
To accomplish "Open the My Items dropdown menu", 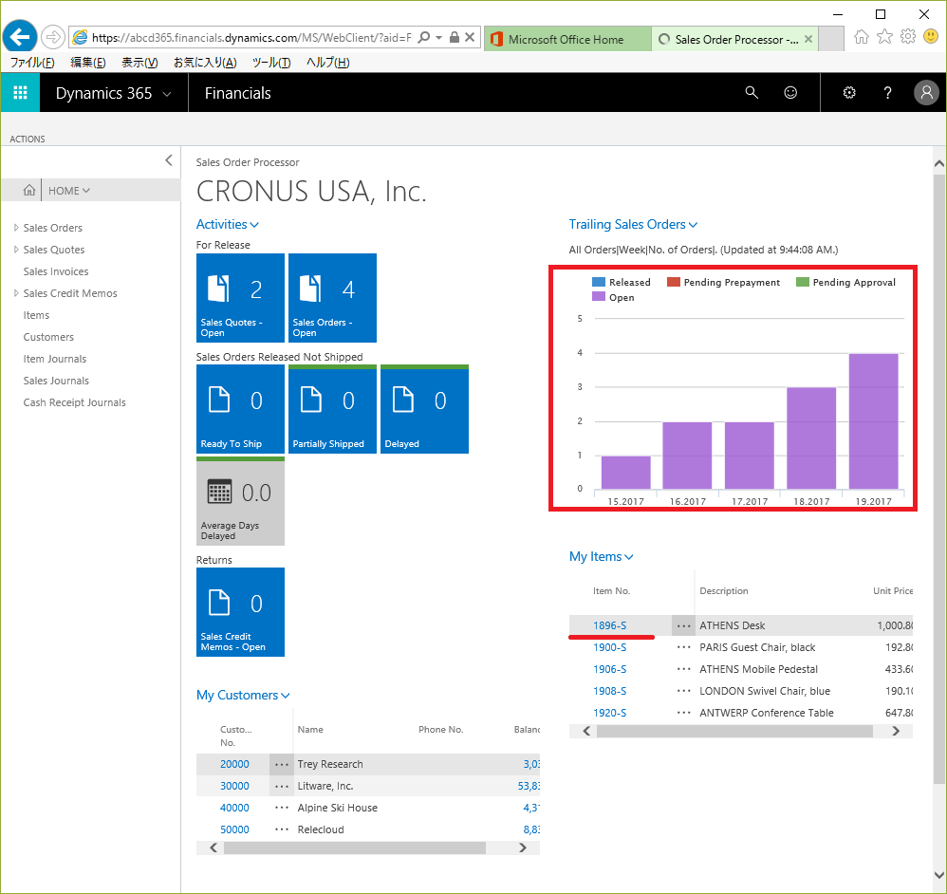I will (601, 556).
